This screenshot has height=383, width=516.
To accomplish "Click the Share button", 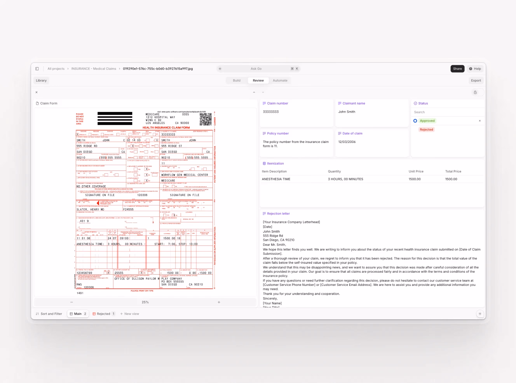I will coord(457,69).
